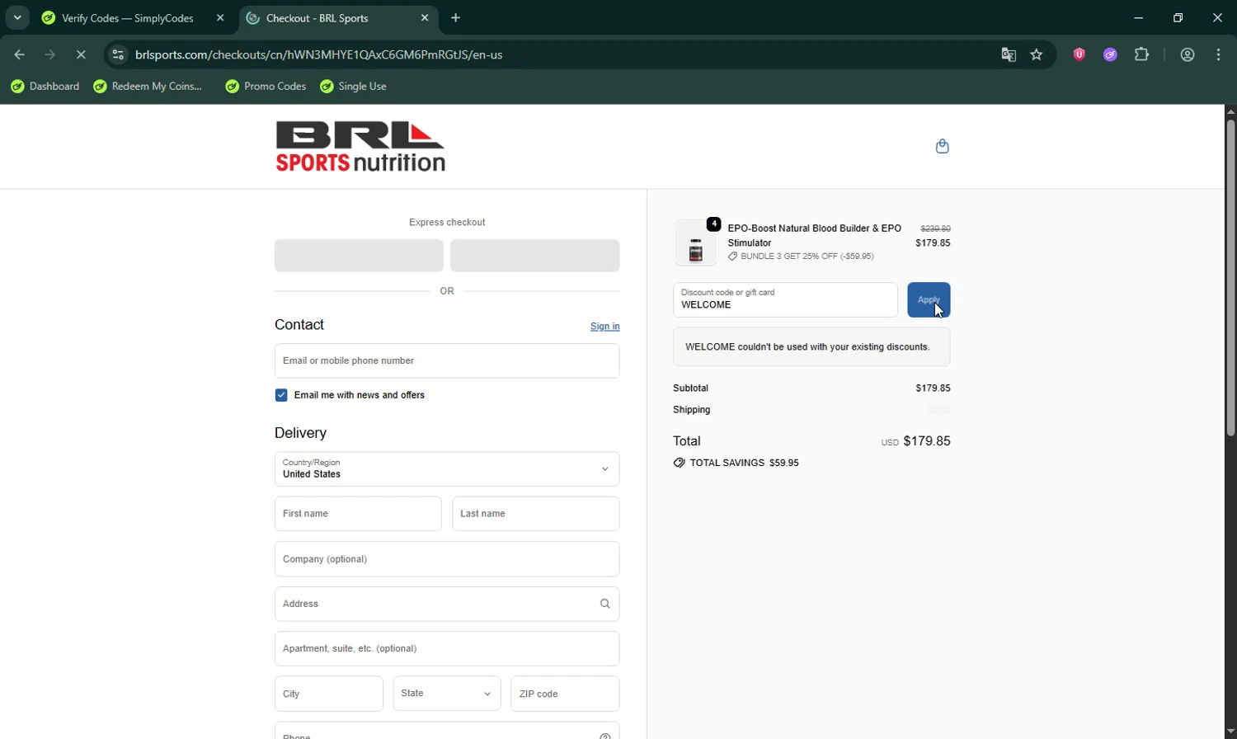Click the second express checkout button
The width and height of the screenshot is (1237, 739).
tap(535, 256)
